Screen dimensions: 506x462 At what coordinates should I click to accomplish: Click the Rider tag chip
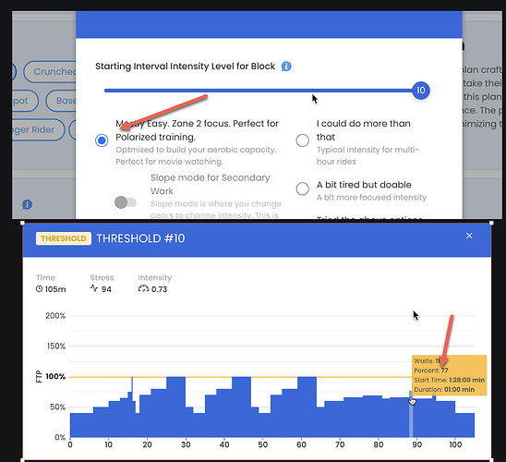pos(38,129)
